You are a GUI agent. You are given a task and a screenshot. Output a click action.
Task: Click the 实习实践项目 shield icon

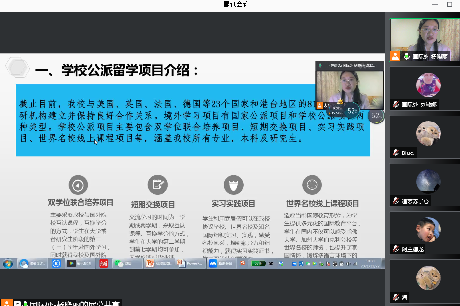tap(233, 185)
